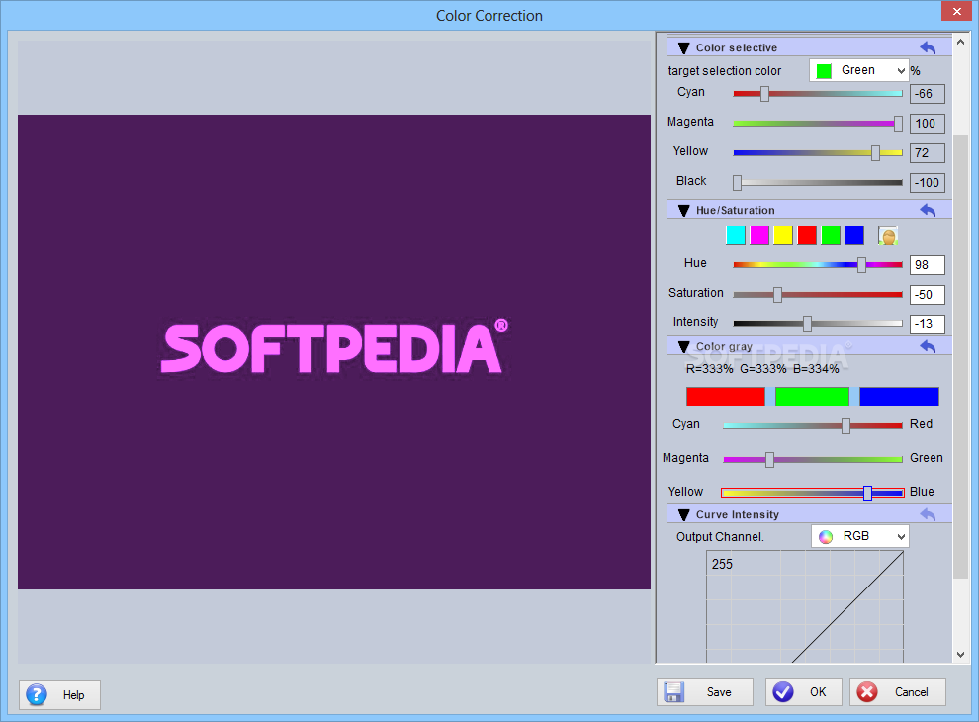Confirm changes with the OK button
Screen dimensions: 979x722
[x=804, y=692]
